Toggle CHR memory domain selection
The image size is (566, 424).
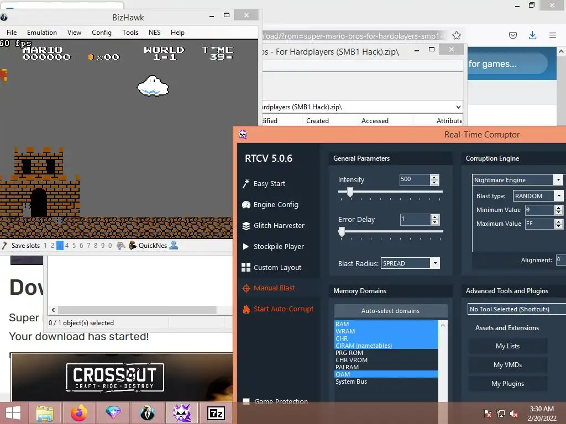[x=386, y=338]
